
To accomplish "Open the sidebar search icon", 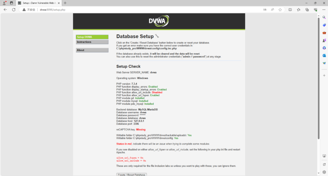I will [324, 18].
